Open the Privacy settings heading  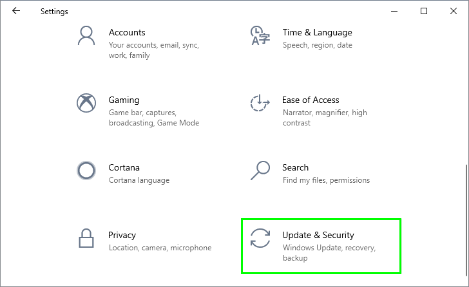tap(122, 235)
